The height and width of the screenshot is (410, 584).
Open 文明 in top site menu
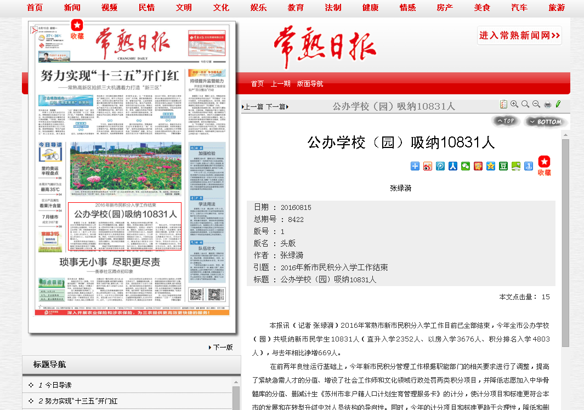pyautogui.click(x=184, y=8)
